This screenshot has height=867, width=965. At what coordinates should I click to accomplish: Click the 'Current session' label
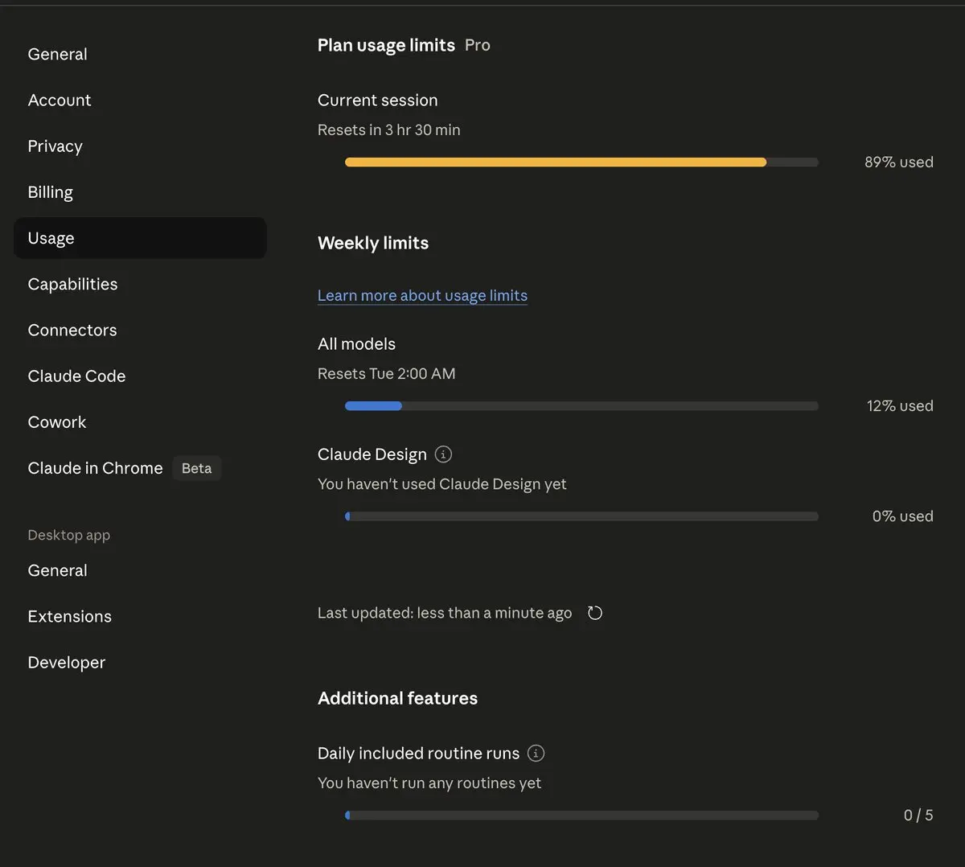coord(378,100)
